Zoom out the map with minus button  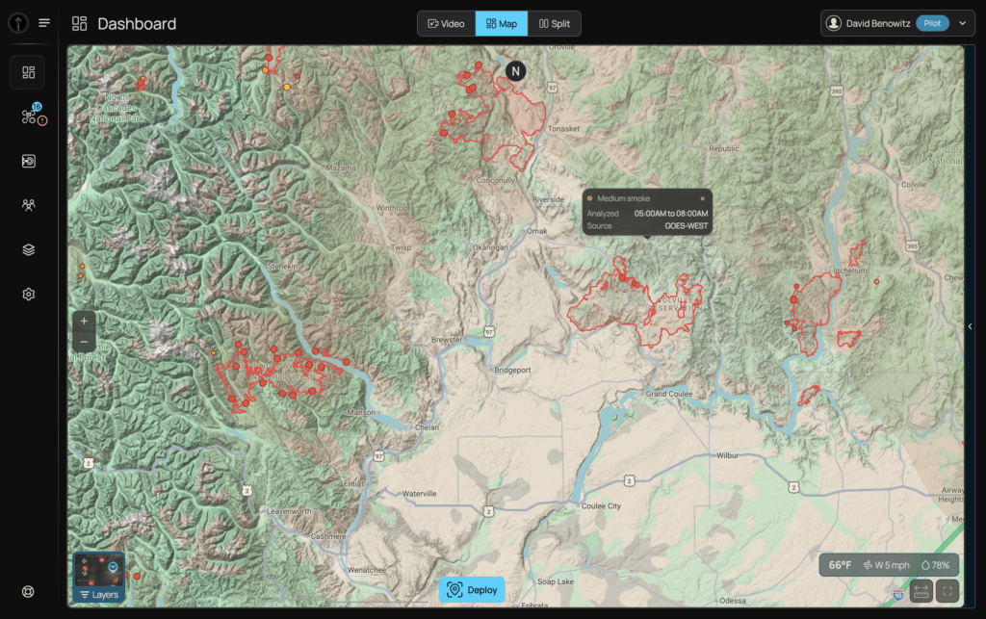[85, 341]
